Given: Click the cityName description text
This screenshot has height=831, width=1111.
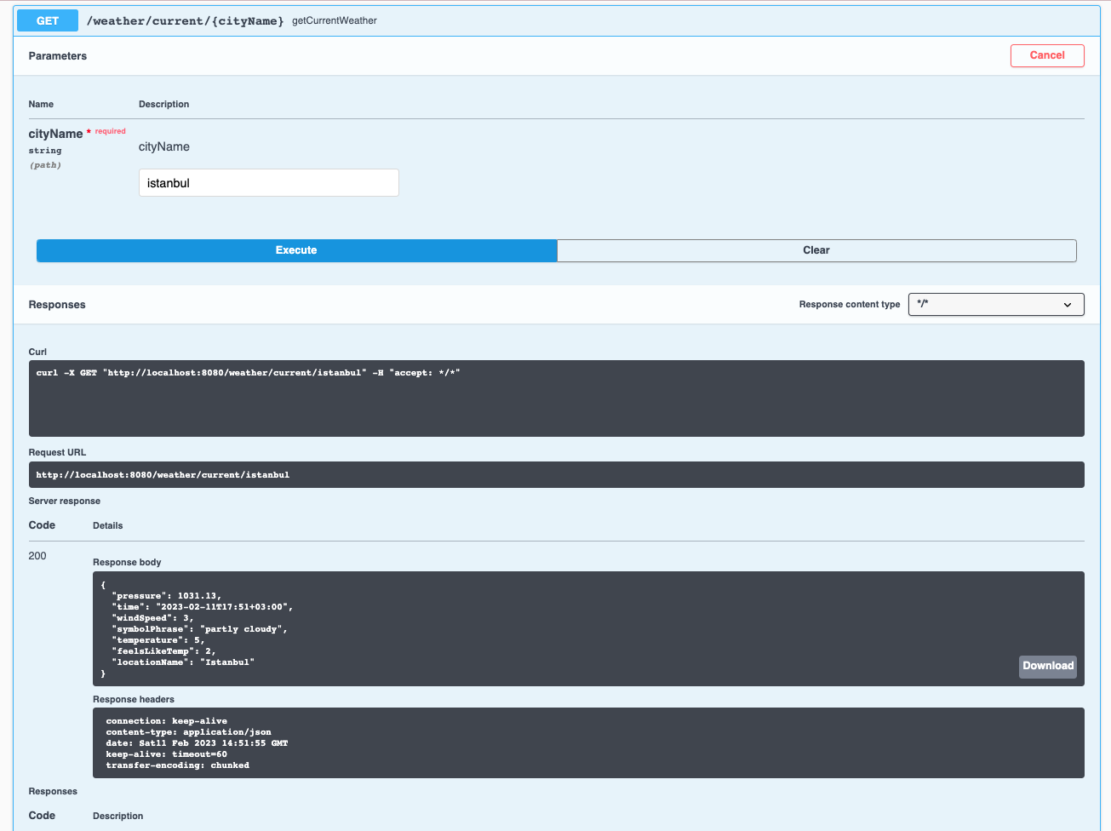Looking at the screenshot, I should [x=164, y=146].
